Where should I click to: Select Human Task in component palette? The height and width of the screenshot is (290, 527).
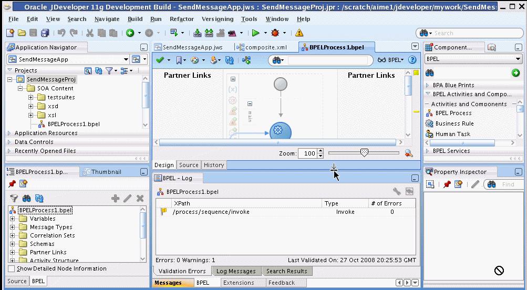453,134
